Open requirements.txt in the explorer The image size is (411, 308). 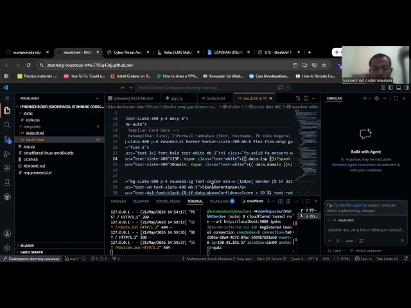[37, 173]
